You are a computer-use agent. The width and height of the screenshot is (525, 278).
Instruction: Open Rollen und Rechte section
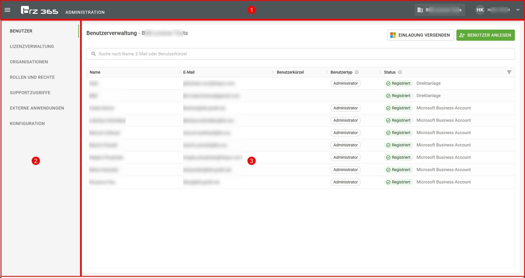(x=32, y=77)
